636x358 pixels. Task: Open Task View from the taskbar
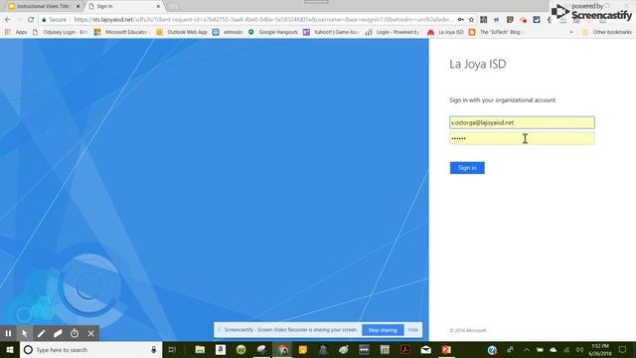pyautogui.click(x=172, y=349)
